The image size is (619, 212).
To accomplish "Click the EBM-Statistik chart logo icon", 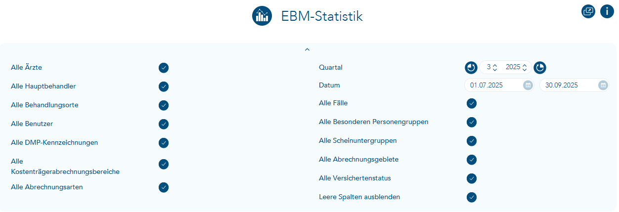I will [x=262, y=16].
